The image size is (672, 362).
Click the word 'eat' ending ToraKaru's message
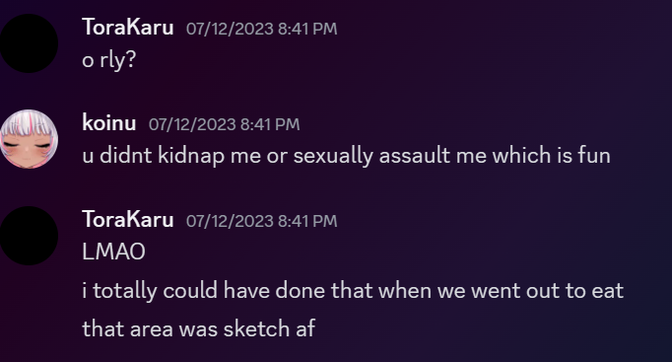tap(608, 291)
